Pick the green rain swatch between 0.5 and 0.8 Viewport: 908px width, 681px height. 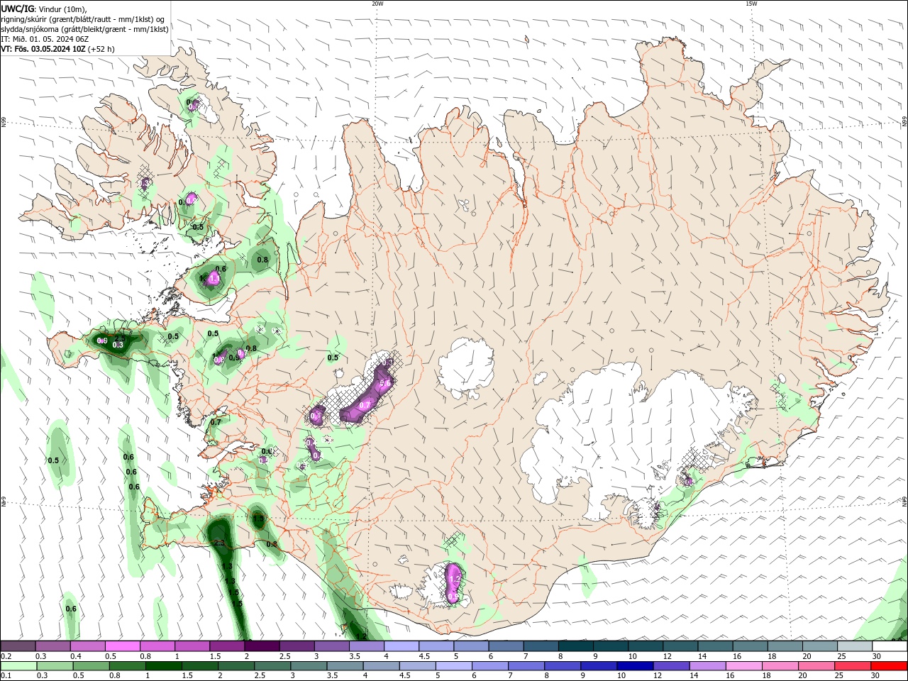pos(91,666)
